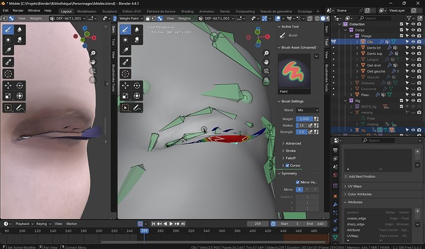This screenshot has height=249, width=425.
Task: Expand the UV Maps panel
Action: pyautogui.click(x=355, y=186)
